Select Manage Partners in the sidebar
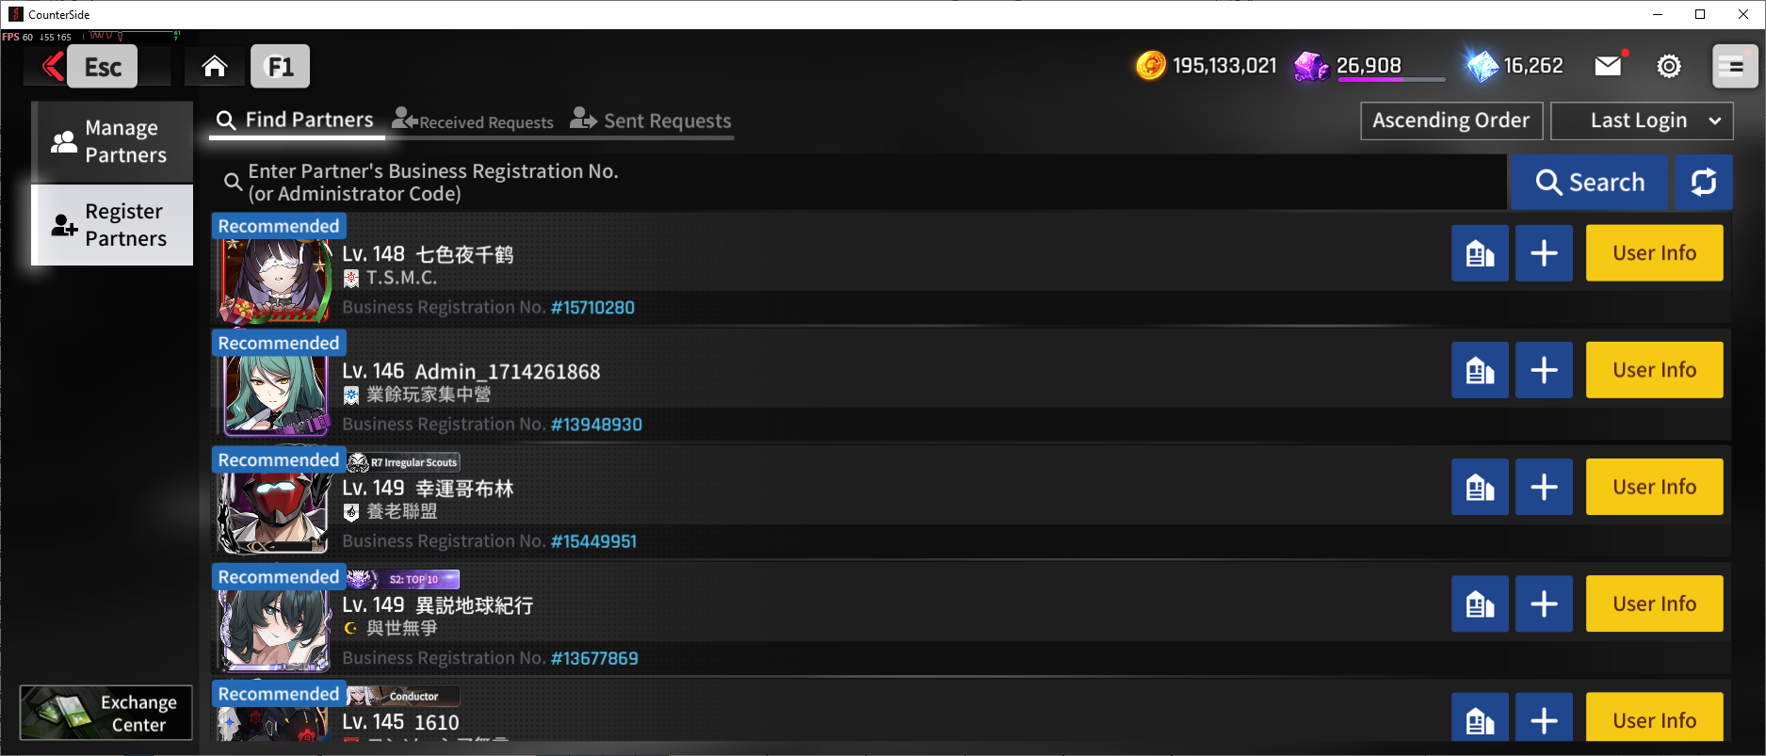The image size is (1766, 756). (x=113, y=141)
